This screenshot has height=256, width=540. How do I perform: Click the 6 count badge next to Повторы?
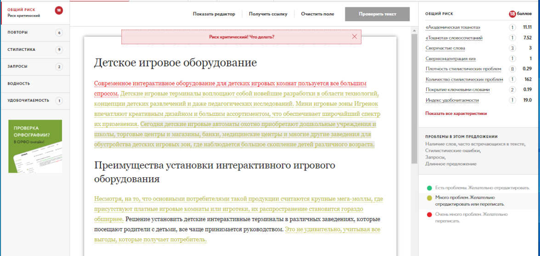coord(59,33)
